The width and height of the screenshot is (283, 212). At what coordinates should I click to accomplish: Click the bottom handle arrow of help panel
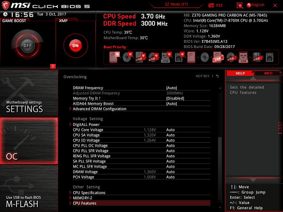pyautogui.click(x=253, y=180)
